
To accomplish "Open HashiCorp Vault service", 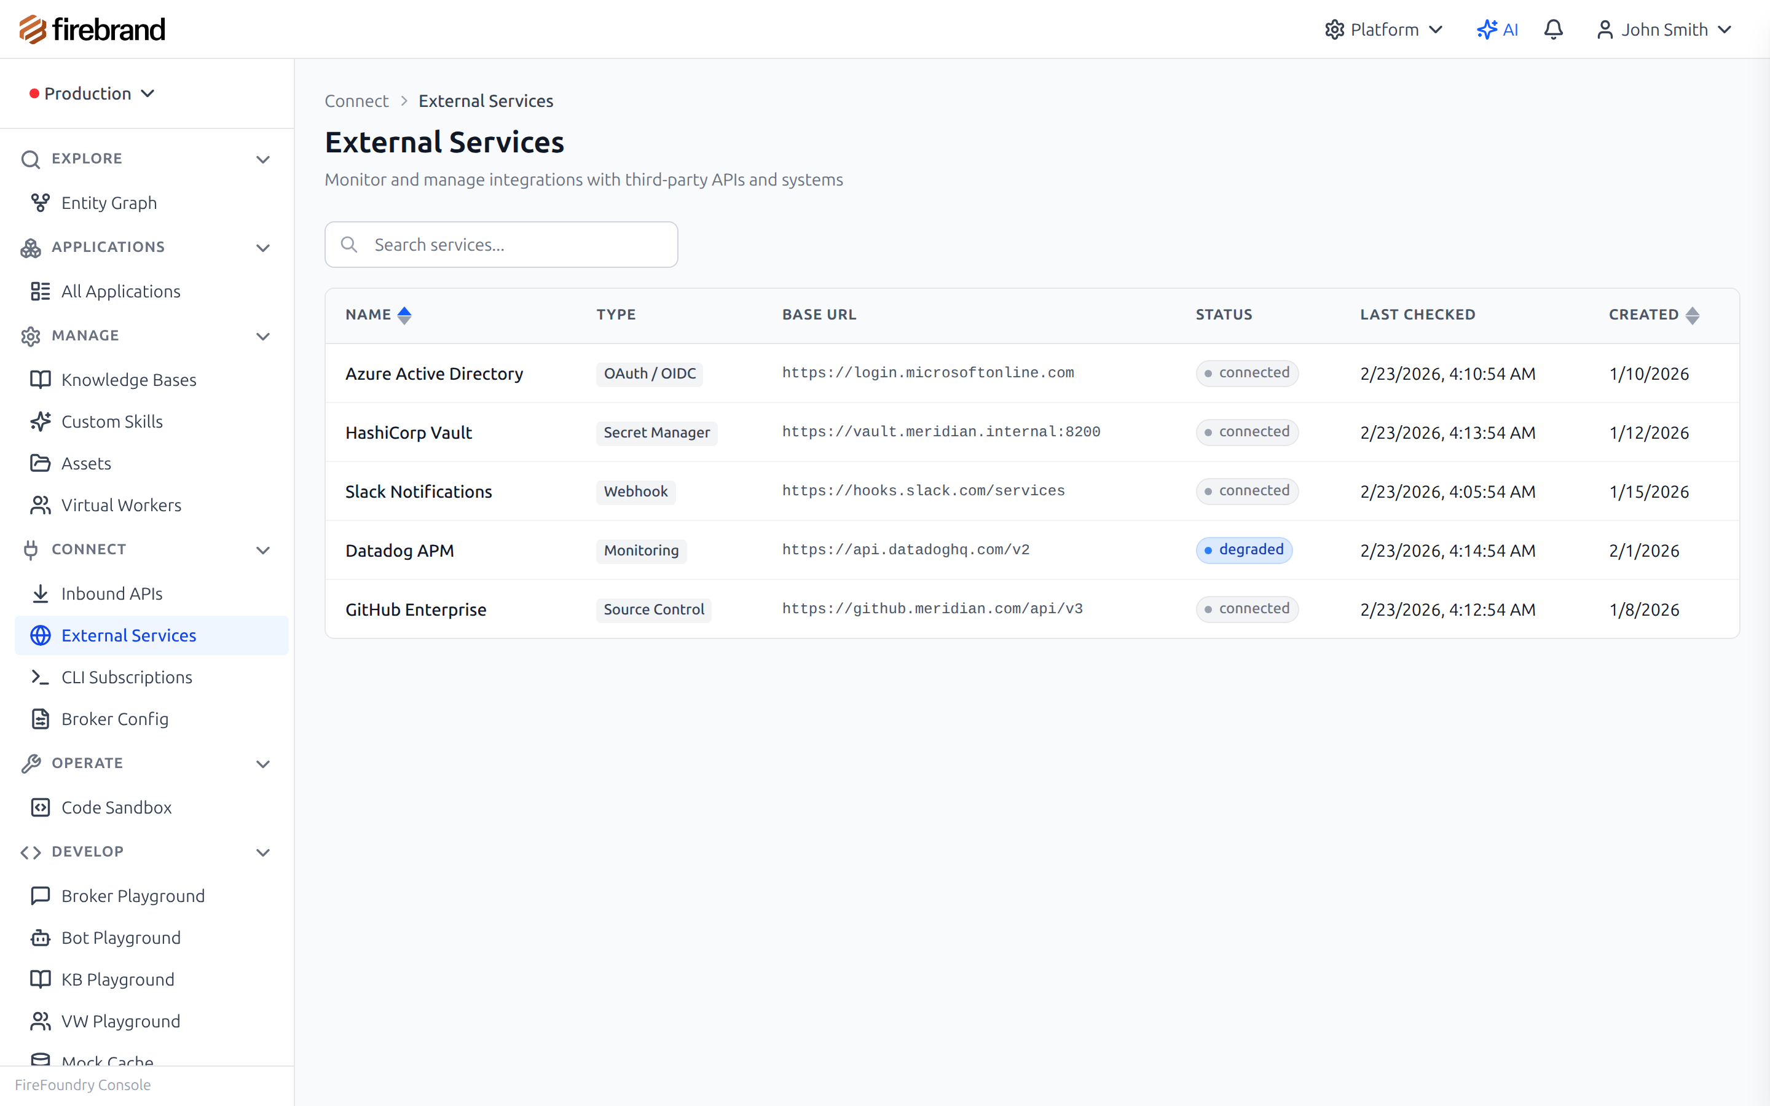I will click(x=408, y=433).
